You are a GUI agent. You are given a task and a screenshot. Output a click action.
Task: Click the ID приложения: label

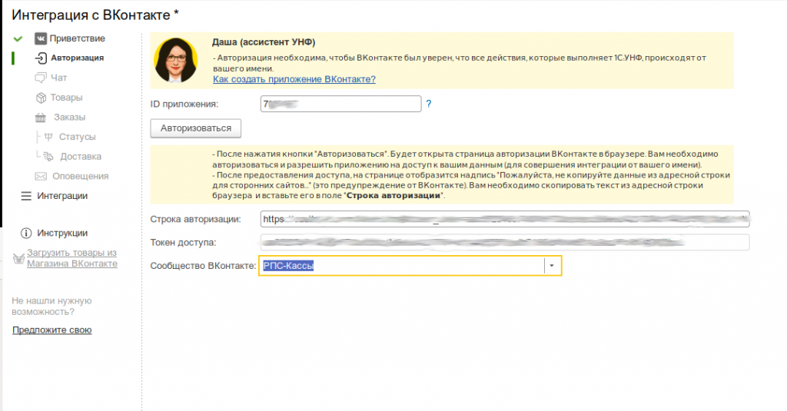(x=184, y=104)
